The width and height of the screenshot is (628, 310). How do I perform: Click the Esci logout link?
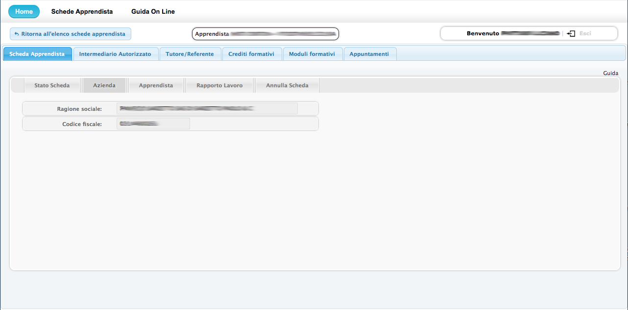(585, 33)
